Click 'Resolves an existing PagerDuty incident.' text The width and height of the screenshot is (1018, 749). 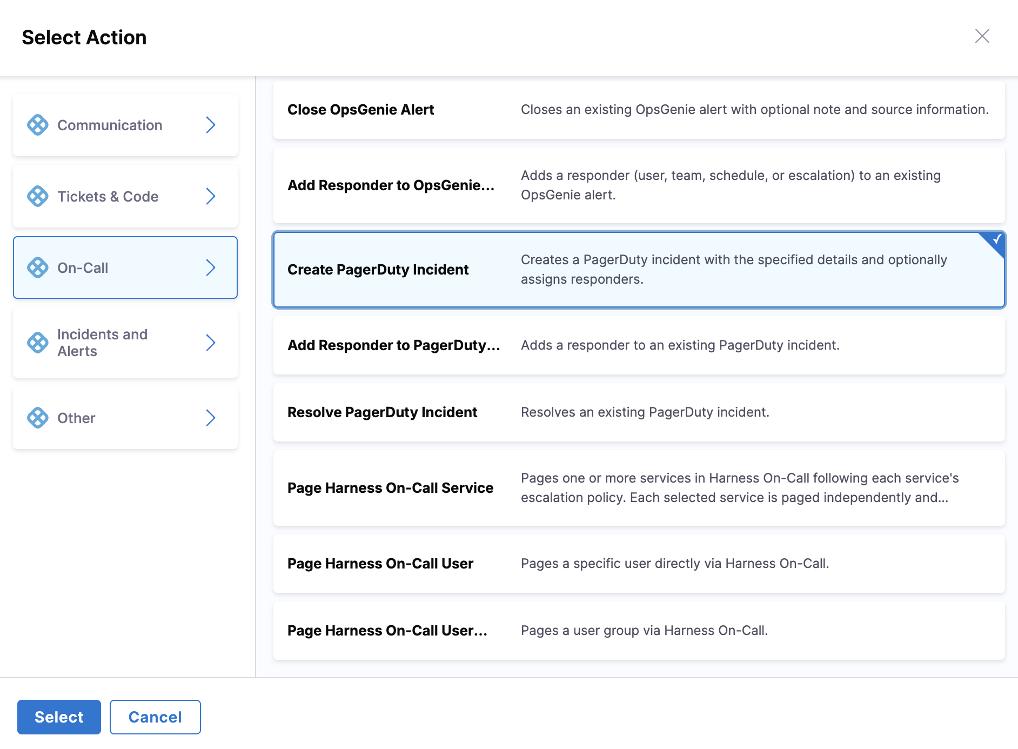click(x=645, y=412)
